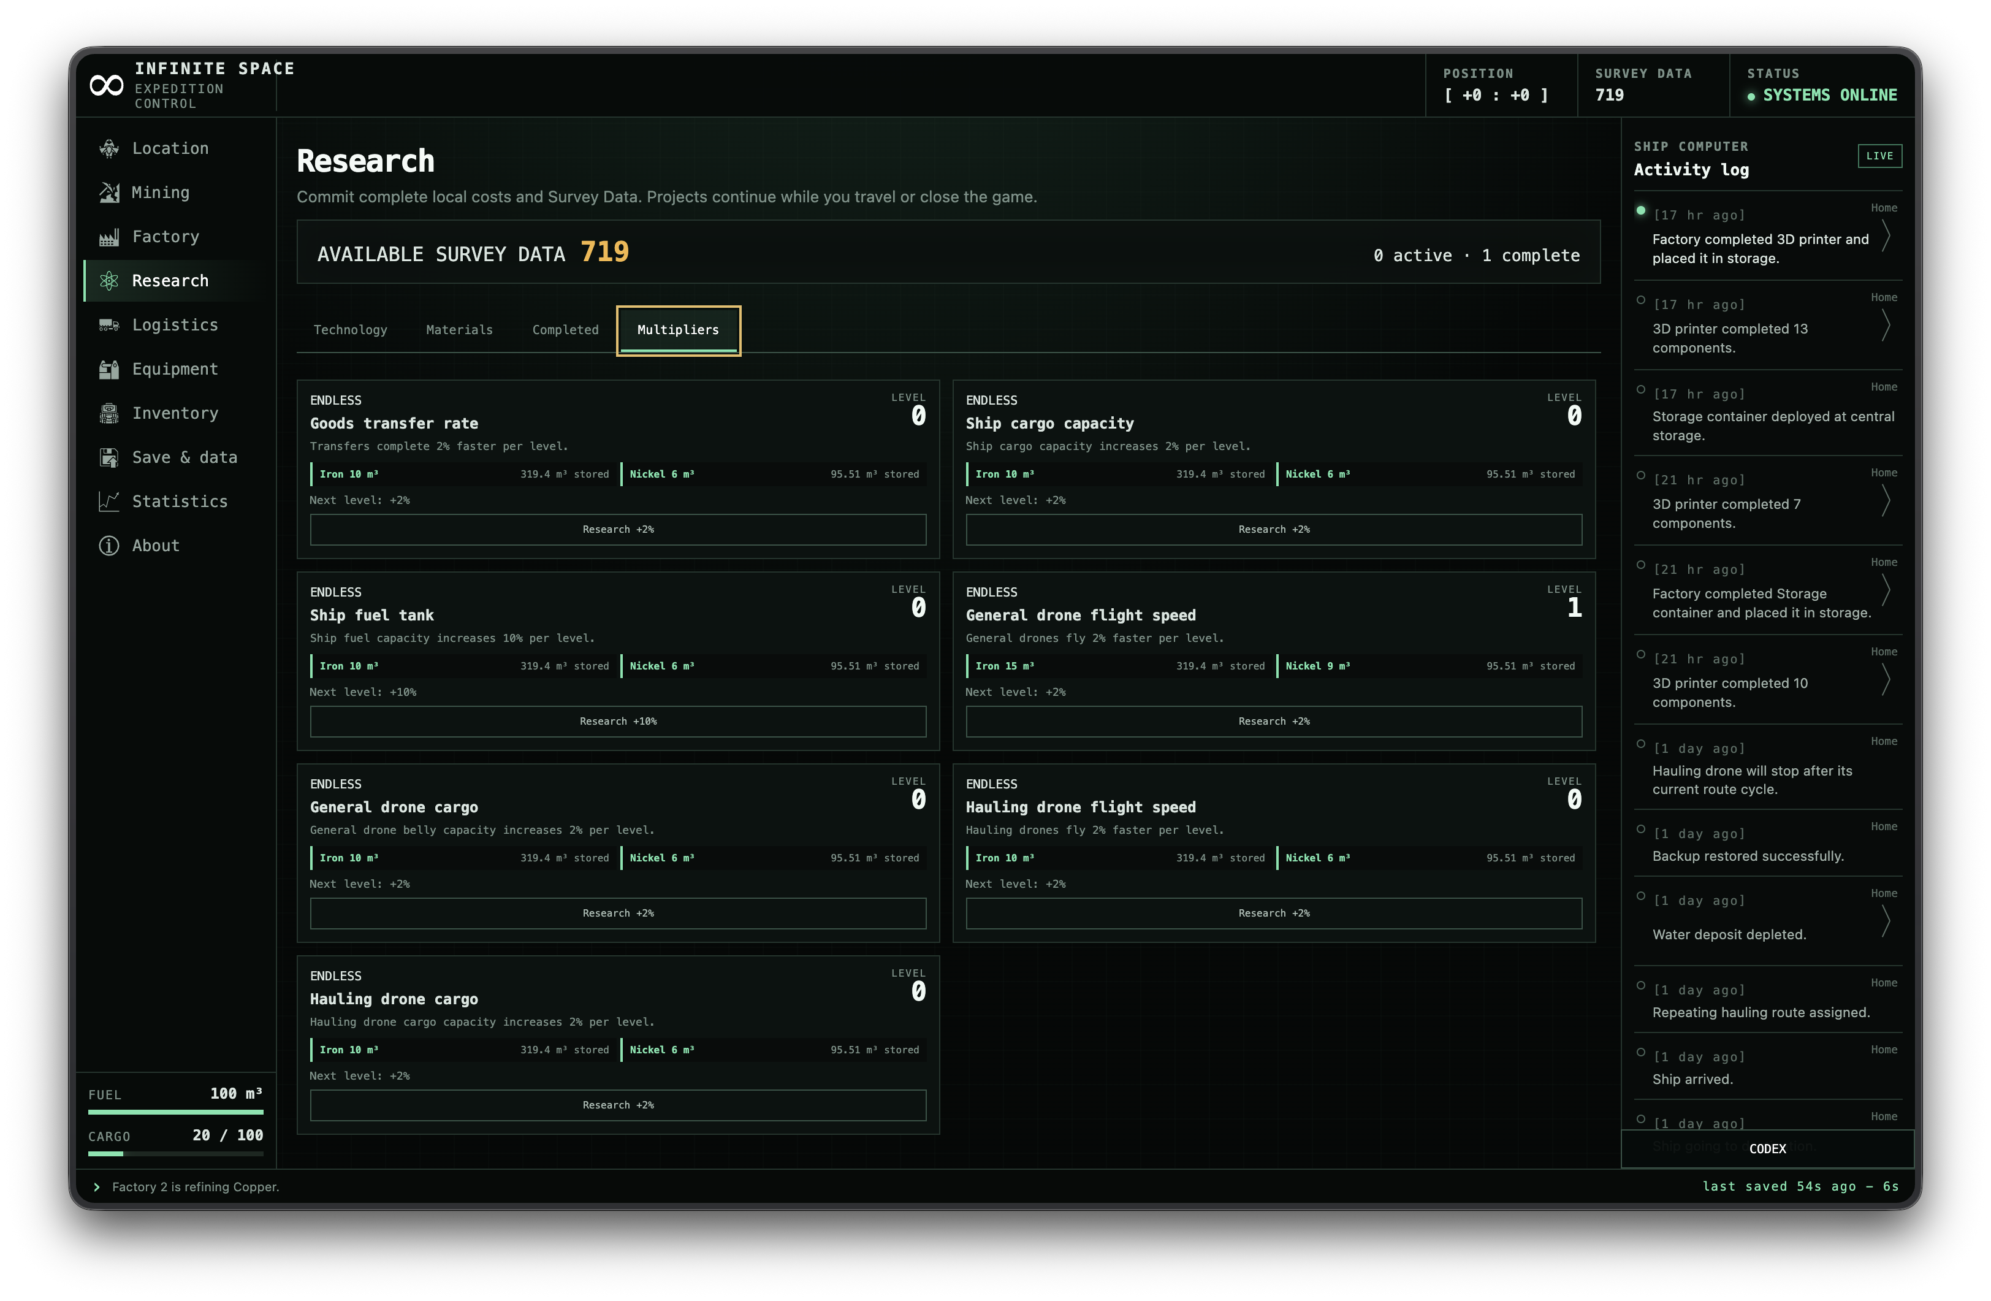Research +2% for Hauling drone flight speed
Viewport: 1991px width, 1301px height.
point(1274,914)
